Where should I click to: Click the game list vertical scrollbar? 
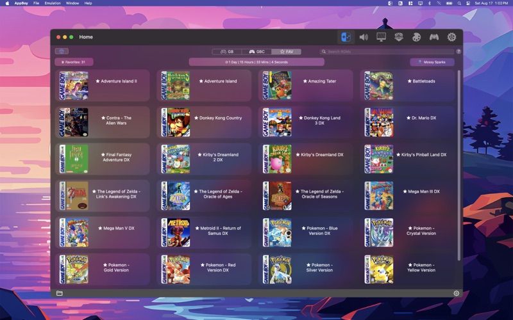458,160
